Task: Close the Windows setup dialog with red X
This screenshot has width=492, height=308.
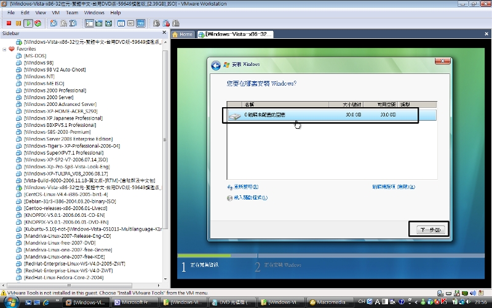Action: (442, 60)
